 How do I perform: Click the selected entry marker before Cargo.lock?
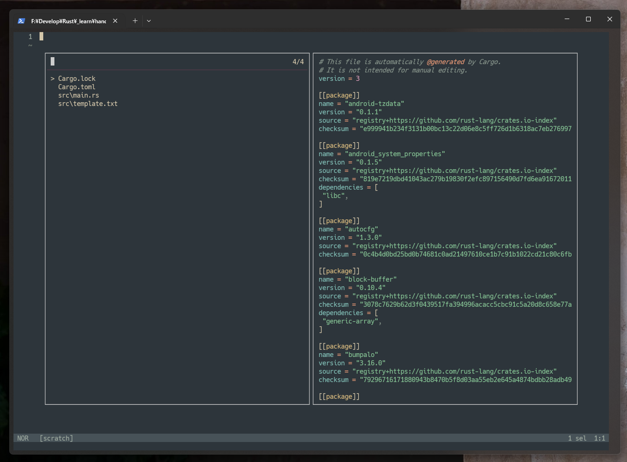51,78
